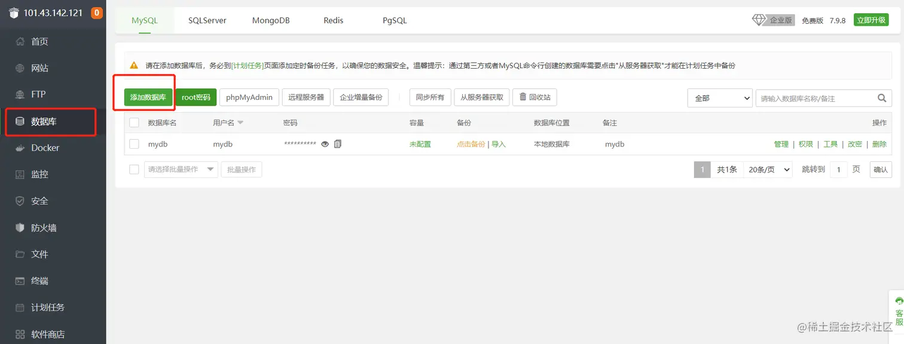Click the 共1条 total count text
The height and width of the screenshot is (344, 904).
(727, 170)
